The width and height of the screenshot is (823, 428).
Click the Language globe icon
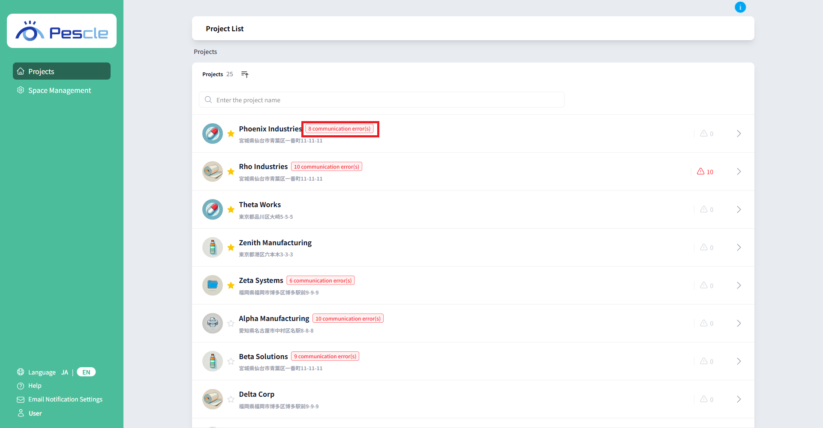click(x=21, y=372)
